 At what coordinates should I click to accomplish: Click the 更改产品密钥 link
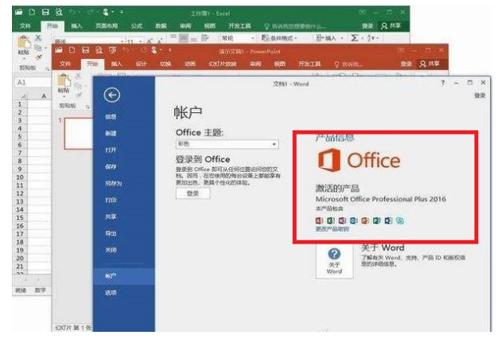pyautogui.click(x=332, y=229)
